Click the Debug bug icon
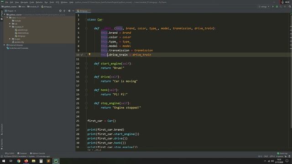The image size is (292, 164). tap(277, 6)
